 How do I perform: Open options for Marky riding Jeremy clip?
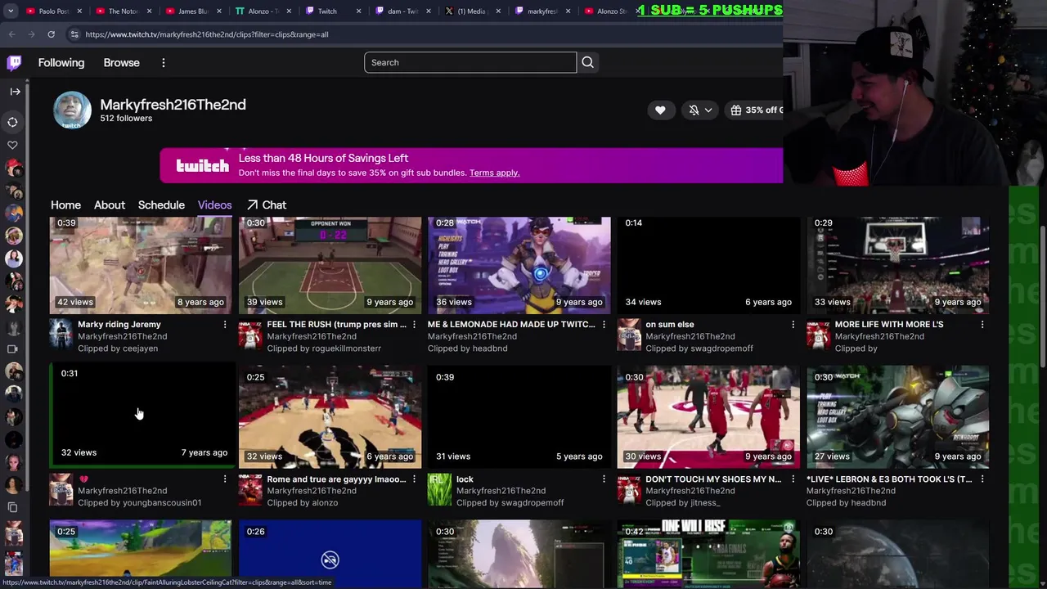click(225, 325)
